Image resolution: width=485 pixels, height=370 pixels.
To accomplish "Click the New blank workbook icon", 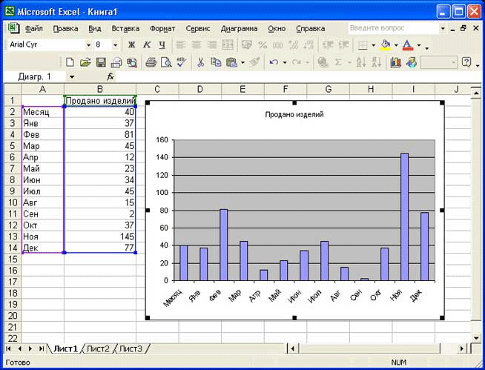I will (x=70, y=63).
